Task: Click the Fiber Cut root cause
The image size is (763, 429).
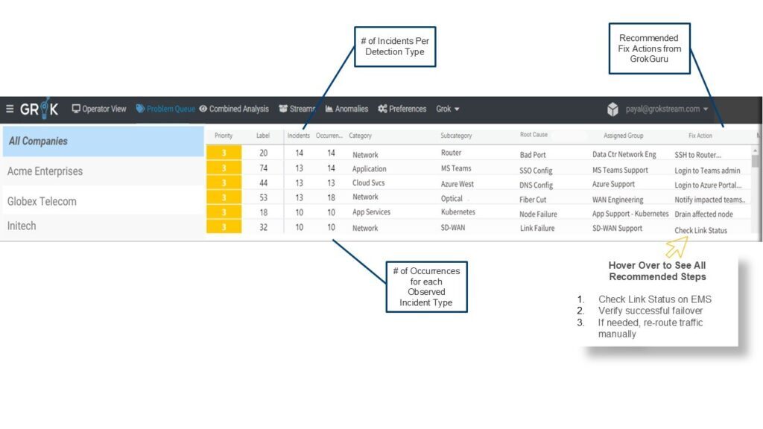Action: pyautogui.click(x=533, y=200)
